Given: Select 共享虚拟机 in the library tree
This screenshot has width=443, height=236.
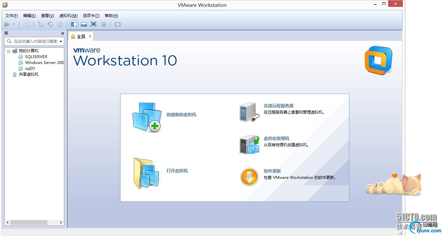Looking at the screenshot, I should pyautogui.click(x=28, y=74).
